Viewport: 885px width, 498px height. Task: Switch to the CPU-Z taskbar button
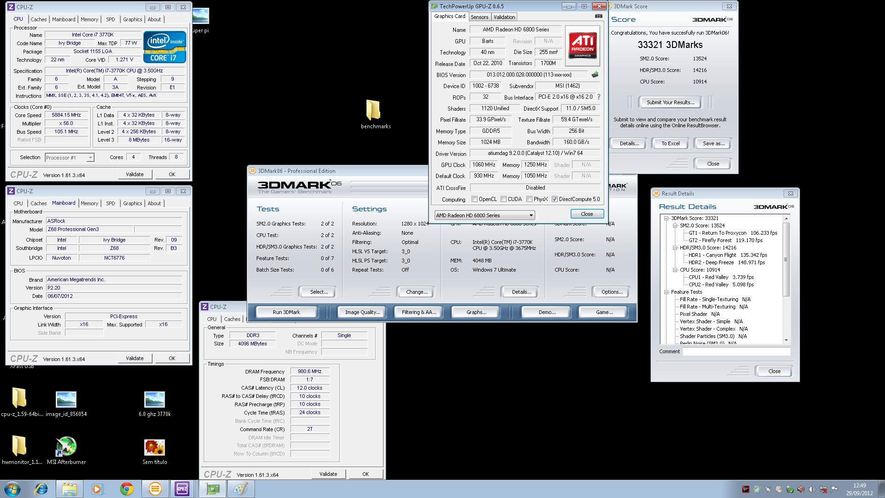(x=182, y=489)
